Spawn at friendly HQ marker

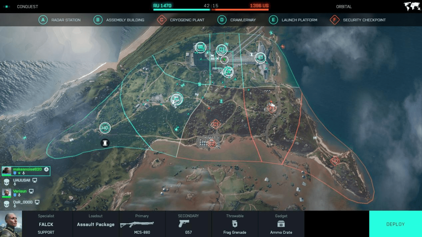coord(105,128)
